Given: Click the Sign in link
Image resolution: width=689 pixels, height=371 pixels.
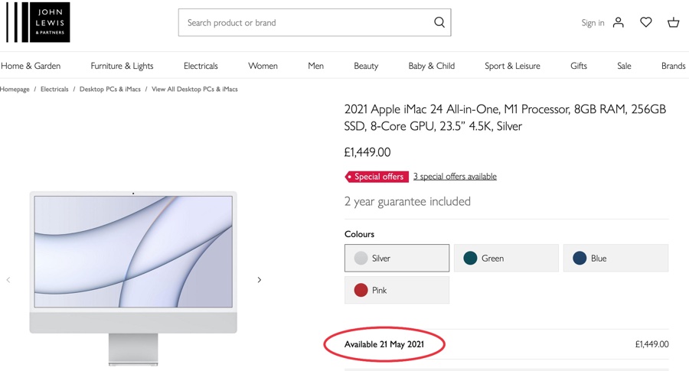Looking at the screenshot, I should coord(593,23).
